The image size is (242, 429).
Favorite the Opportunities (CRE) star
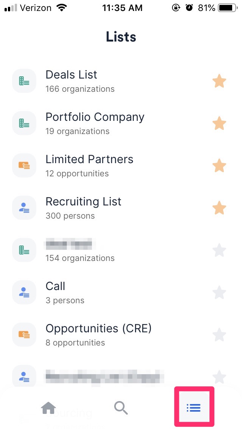coord(219,334)
